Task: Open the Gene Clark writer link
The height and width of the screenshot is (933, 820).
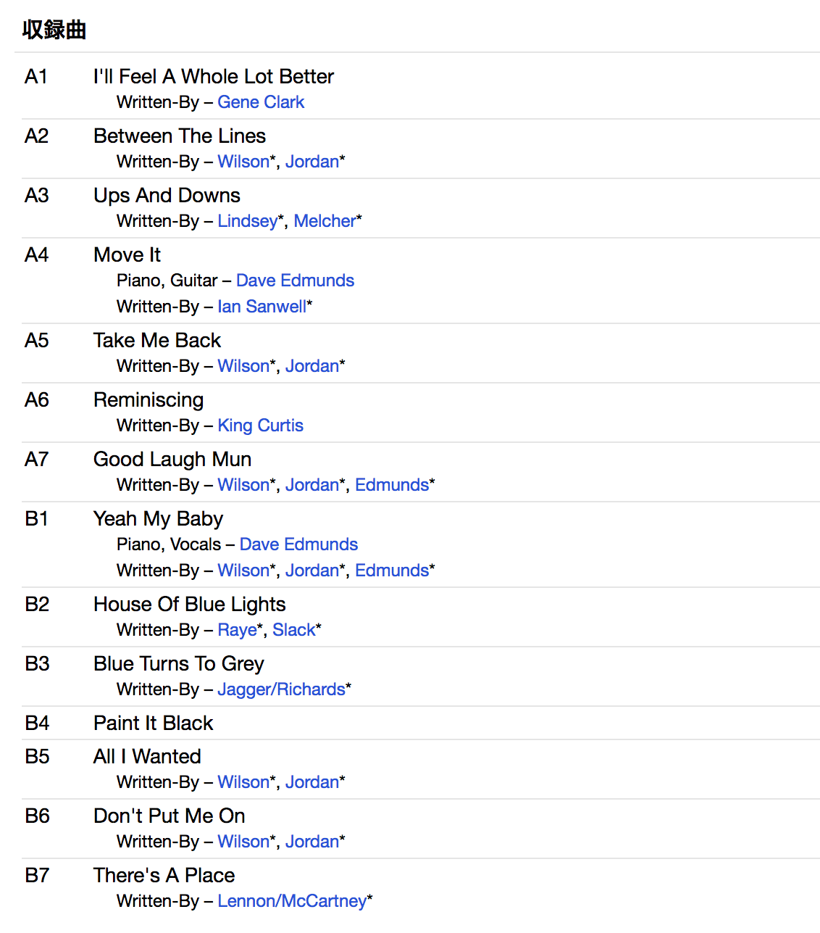Action: 261,102
